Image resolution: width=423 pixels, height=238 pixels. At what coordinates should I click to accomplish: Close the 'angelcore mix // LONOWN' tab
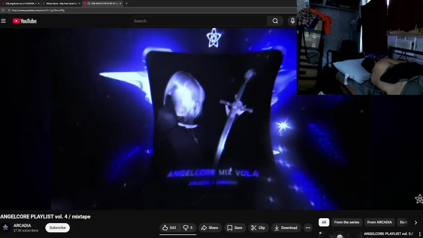38,3
